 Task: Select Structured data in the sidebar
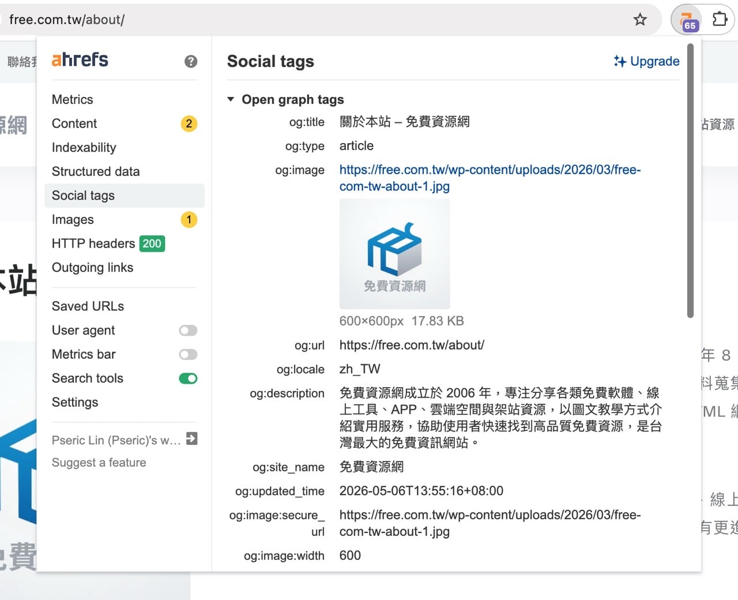click(x=96, y=171)
